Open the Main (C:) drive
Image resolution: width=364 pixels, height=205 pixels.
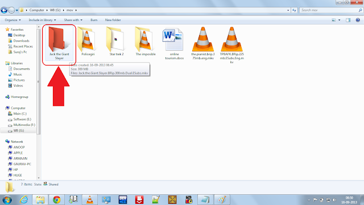click(18, 114)
